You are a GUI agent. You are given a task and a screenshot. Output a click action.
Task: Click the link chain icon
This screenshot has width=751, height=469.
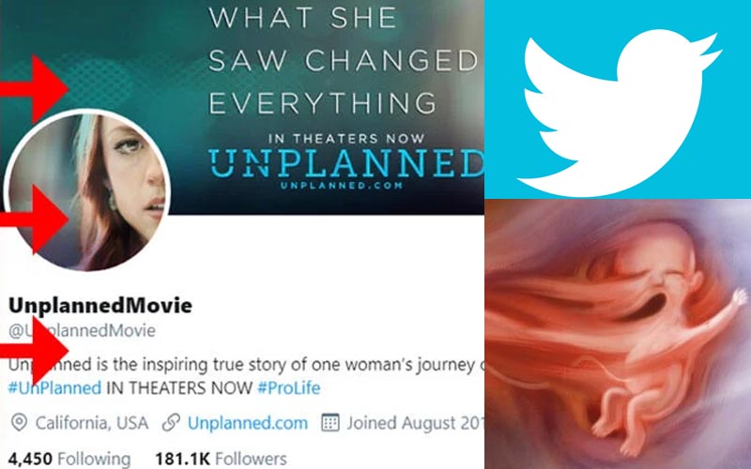click(x=171, y=423)
